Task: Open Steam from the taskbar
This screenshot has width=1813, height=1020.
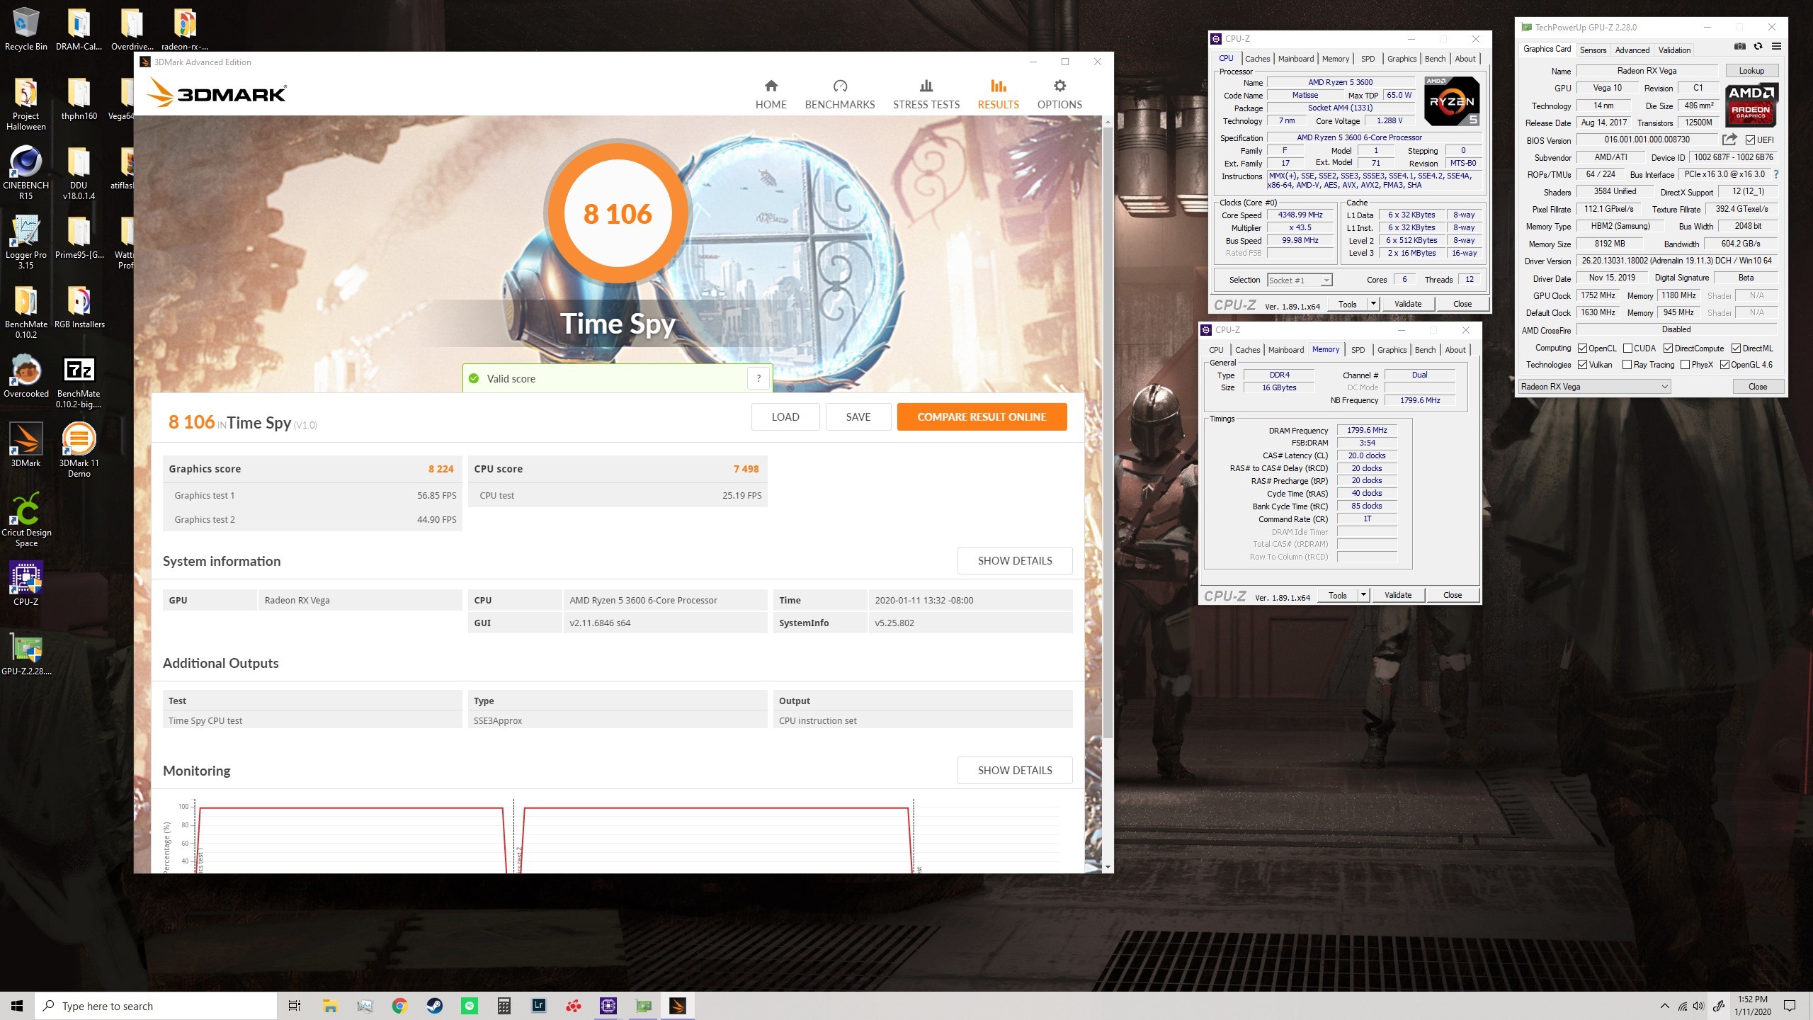Action: 434,1006
